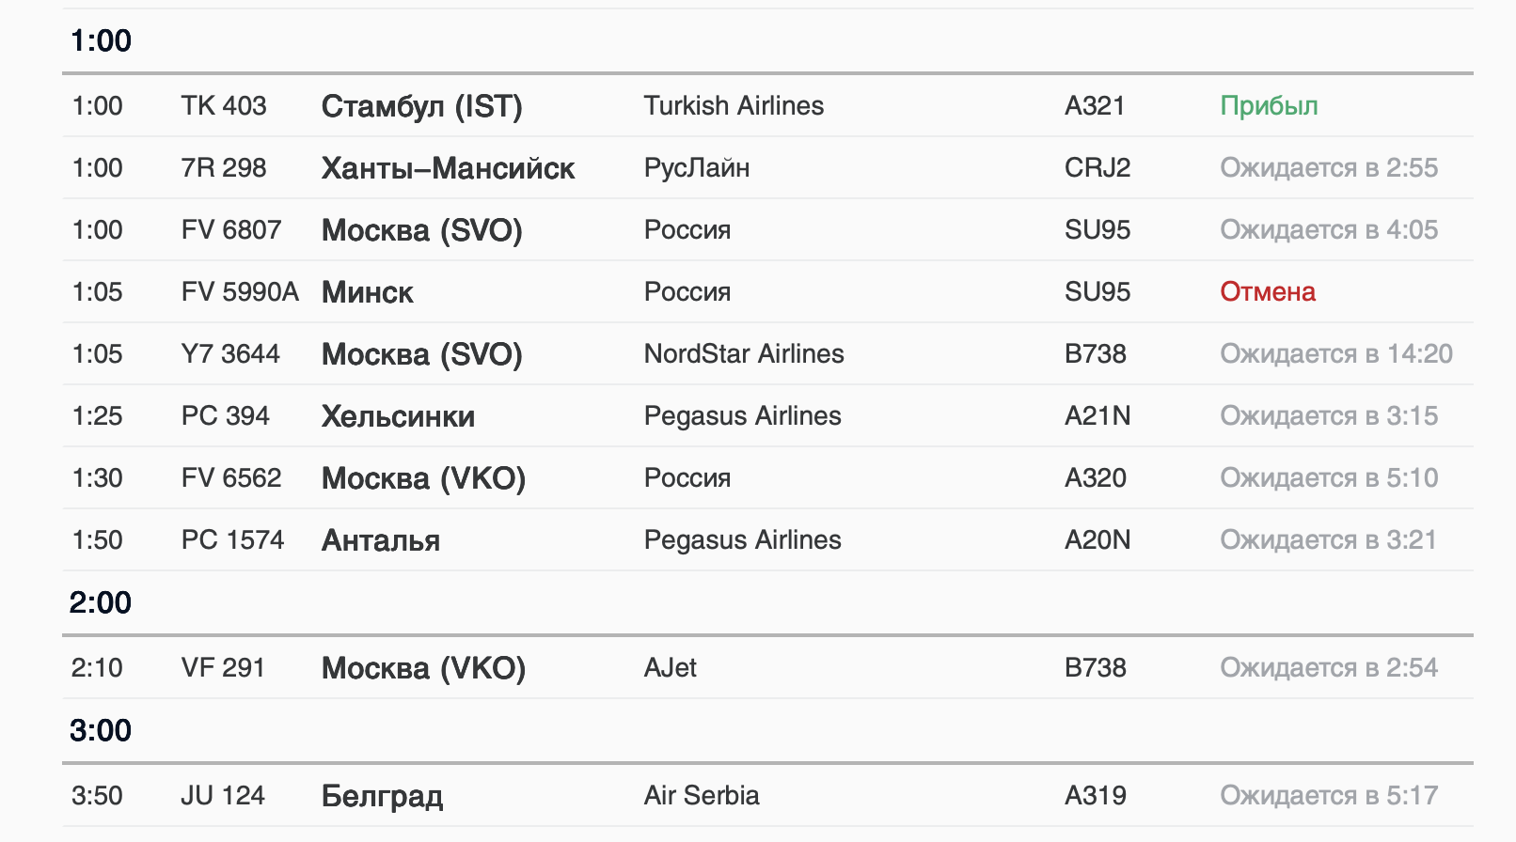The width and height of the screenshot is (1516, 842).
Task: Click the Ожидается в 14:20 status
Action: pyautogui.click(x=1335, y=354)
